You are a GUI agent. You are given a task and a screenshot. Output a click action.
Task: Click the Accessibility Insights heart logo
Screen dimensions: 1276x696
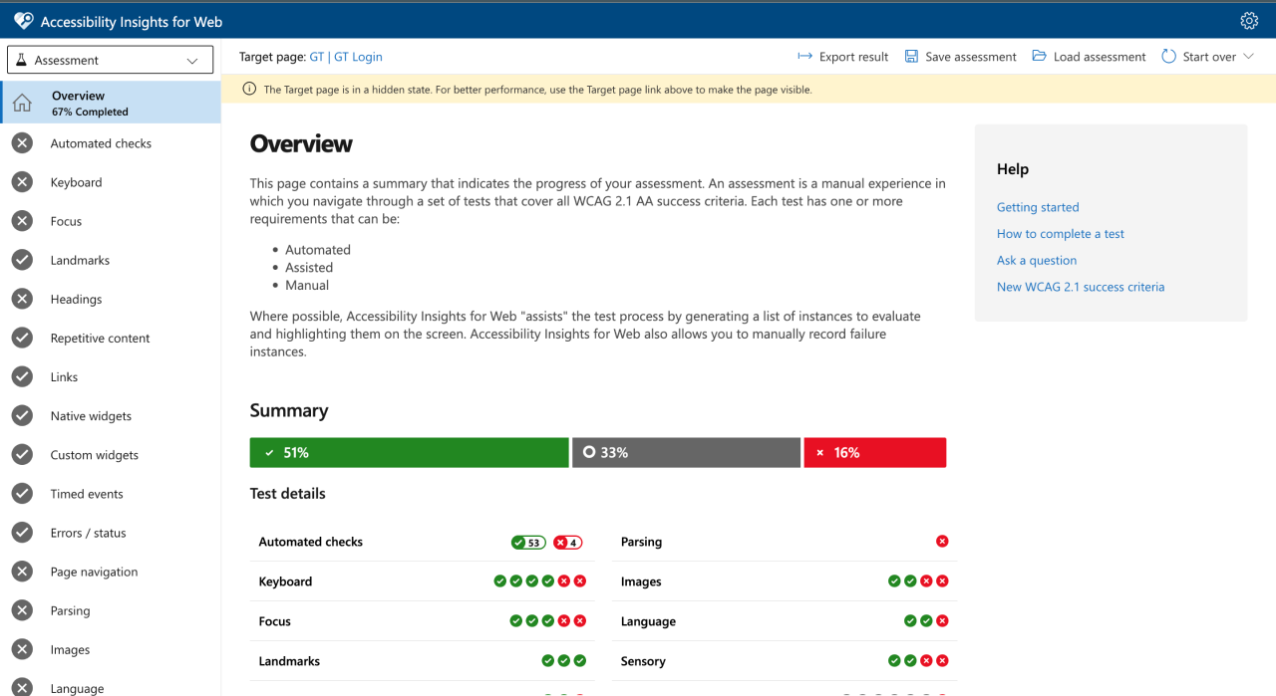tap(23, 21)
